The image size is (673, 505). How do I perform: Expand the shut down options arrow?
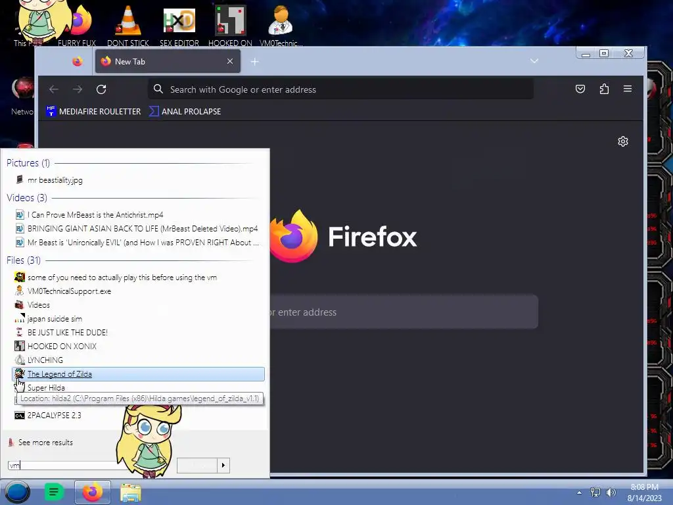coord(223,465)
